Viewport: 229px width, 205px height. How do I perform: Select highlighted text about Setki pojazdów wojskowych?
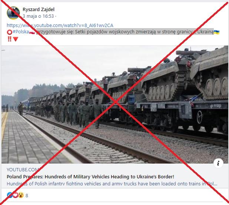125,32
